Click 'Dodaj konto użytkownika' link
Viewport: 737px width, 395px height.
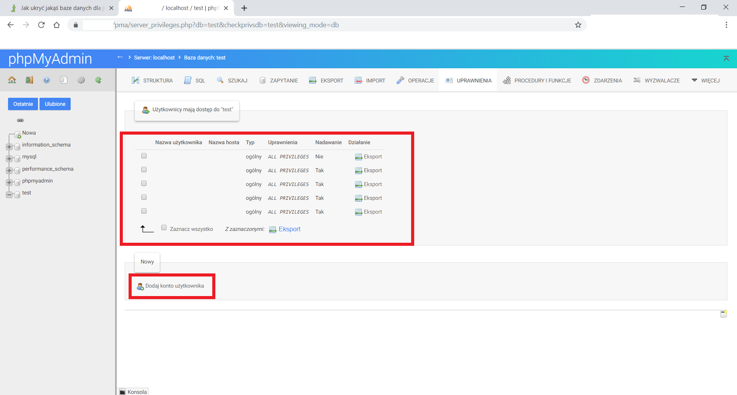[x=174, y=286]
